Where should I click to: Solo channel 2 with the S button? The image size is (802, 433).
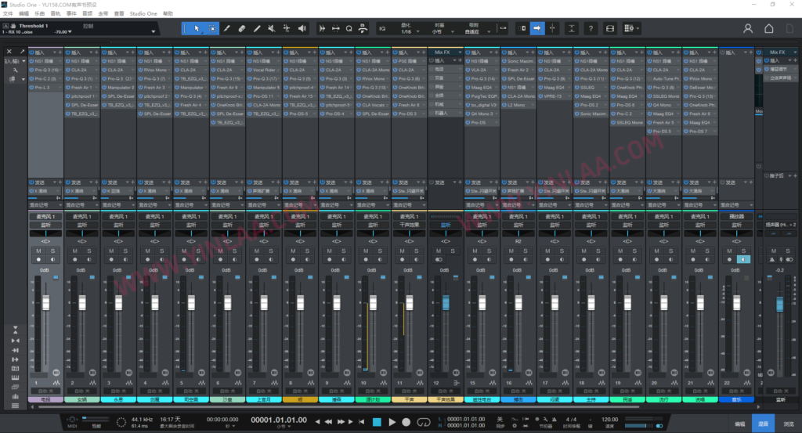point(89,251)
